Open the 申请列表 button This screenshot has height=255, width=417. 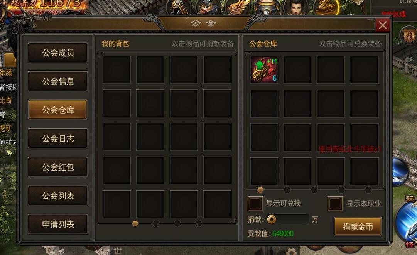[58, 224]
